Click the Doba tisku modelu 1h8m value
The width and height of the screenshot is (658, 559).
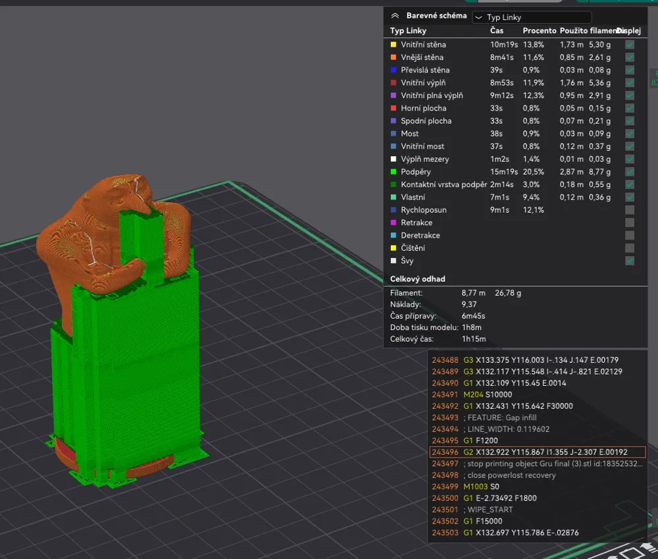tap(472, 327)
